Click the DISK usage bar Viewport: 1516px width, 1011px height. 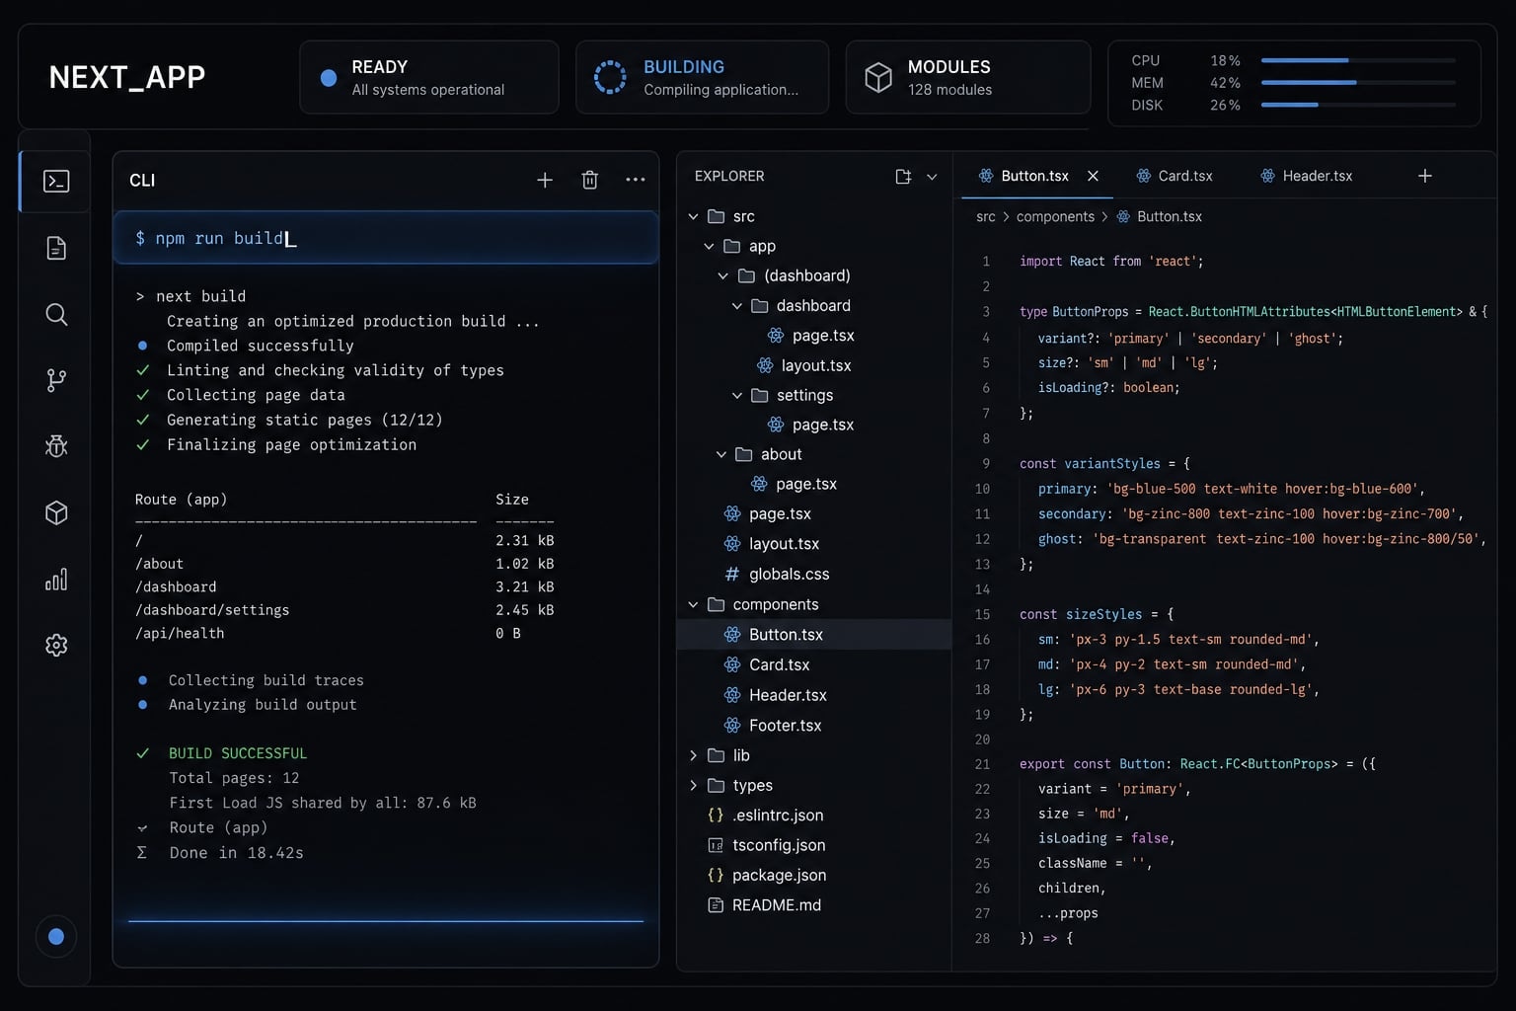coord(1358,105)
